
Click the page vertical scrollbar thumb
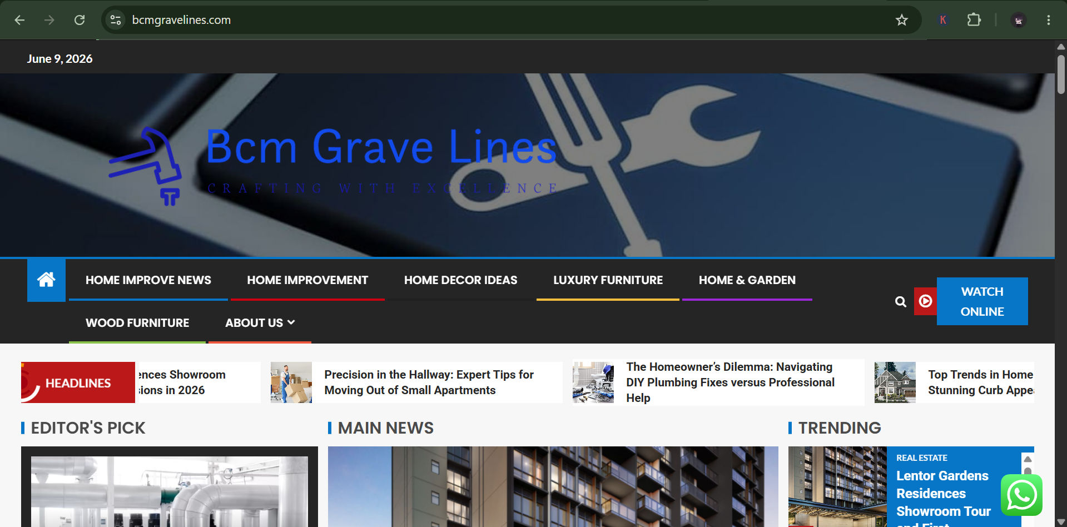pyautogui.click(x=1061, y=73)
